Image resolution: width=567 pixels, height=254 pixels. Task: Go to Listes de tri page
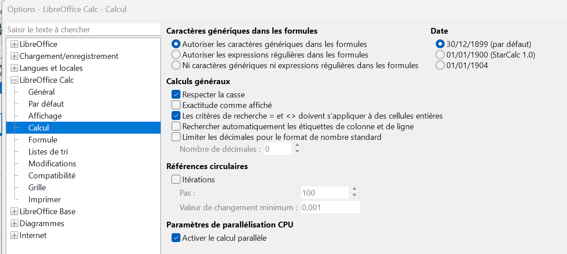pyautogui.click(x=48, y=152)
